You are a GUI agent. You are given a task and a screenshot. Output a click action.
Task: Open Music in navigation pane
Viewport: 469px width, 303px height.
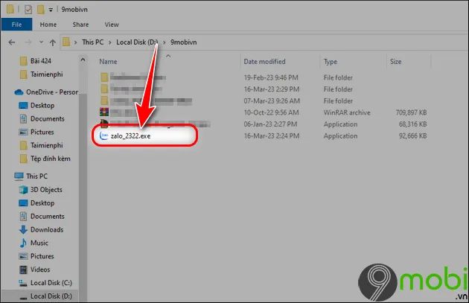tap(39, 243)
